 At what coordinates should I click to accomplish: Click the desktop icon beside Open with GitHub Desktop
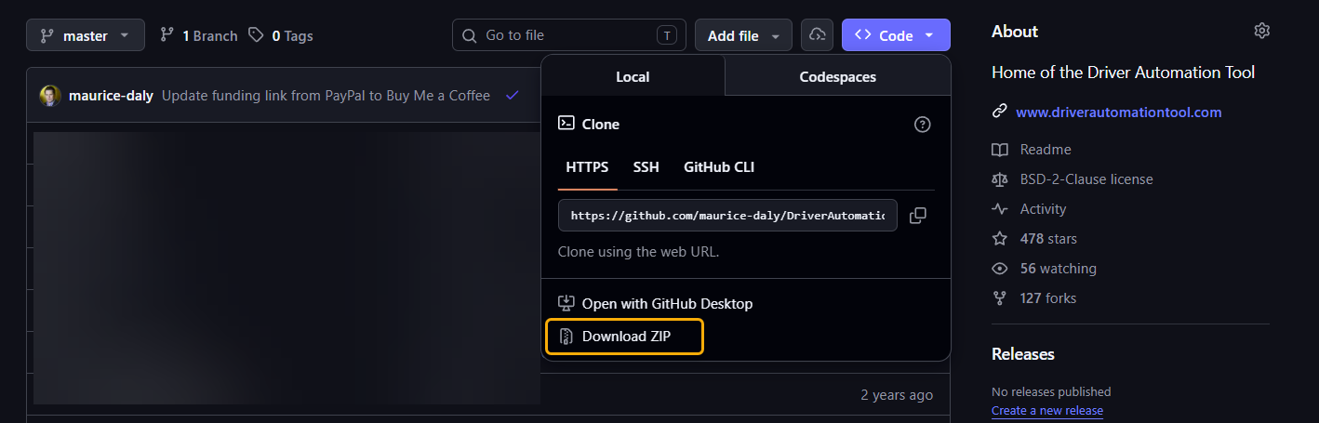pos(566,303)
